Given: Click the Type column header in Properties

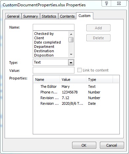Looking at the screenshot, I should (x=100, y=79).
